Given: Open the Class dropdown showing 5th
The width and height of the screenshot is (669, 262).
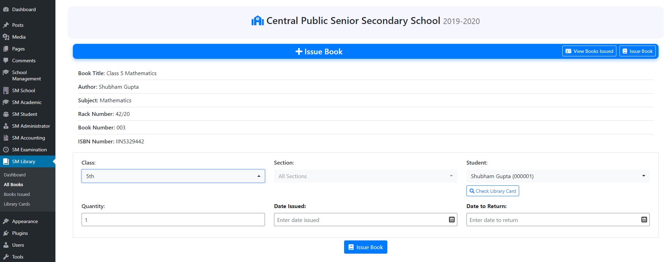Looking at the screenshot, I should pos(173,176).
